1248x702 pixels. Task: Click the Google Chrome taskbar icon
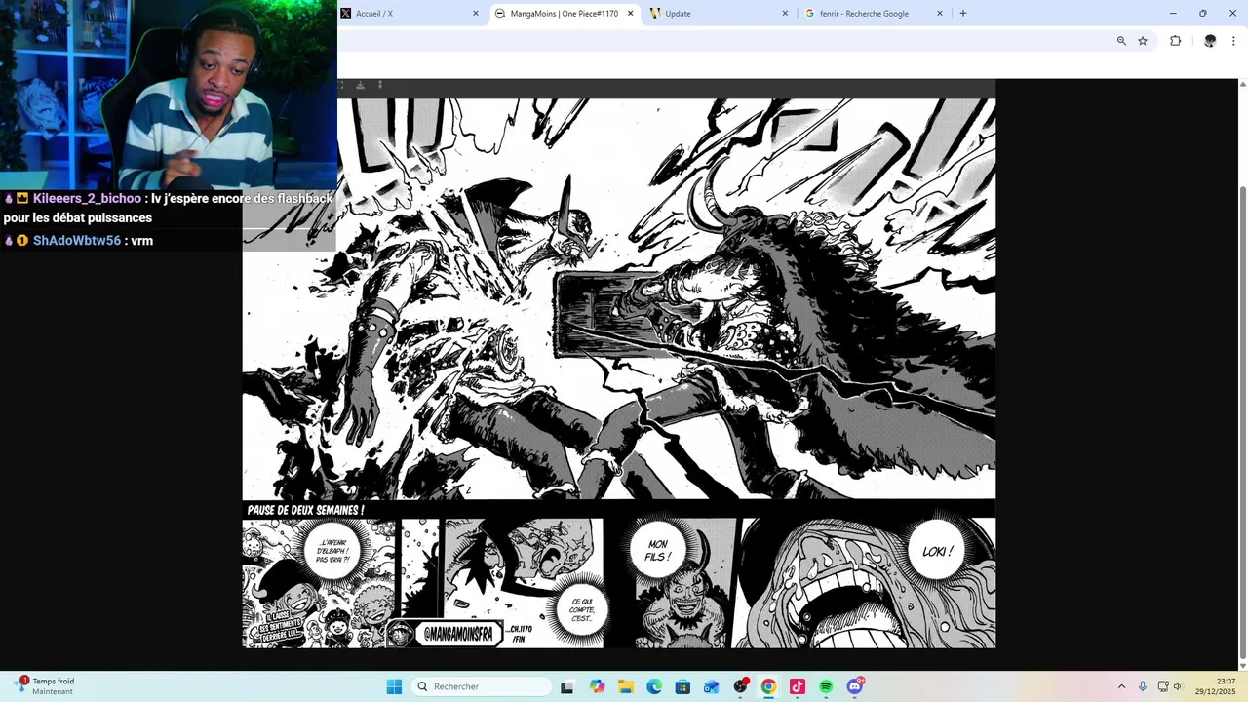click(x=768, y=686)
